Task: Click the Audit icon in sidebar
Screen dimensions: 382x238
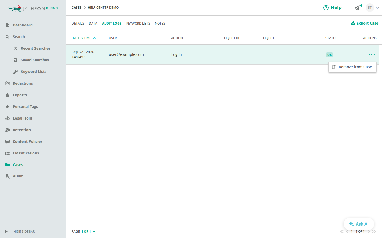Action: (7, 176)
